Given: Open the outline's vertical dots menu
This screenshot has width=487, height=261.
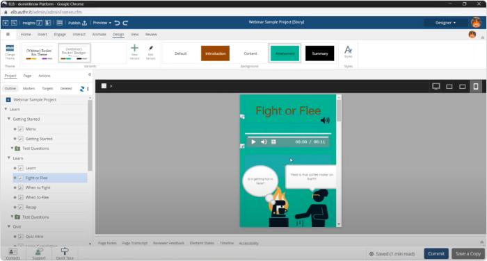Looking at the screenshot, I should click(x=88, y=89).
